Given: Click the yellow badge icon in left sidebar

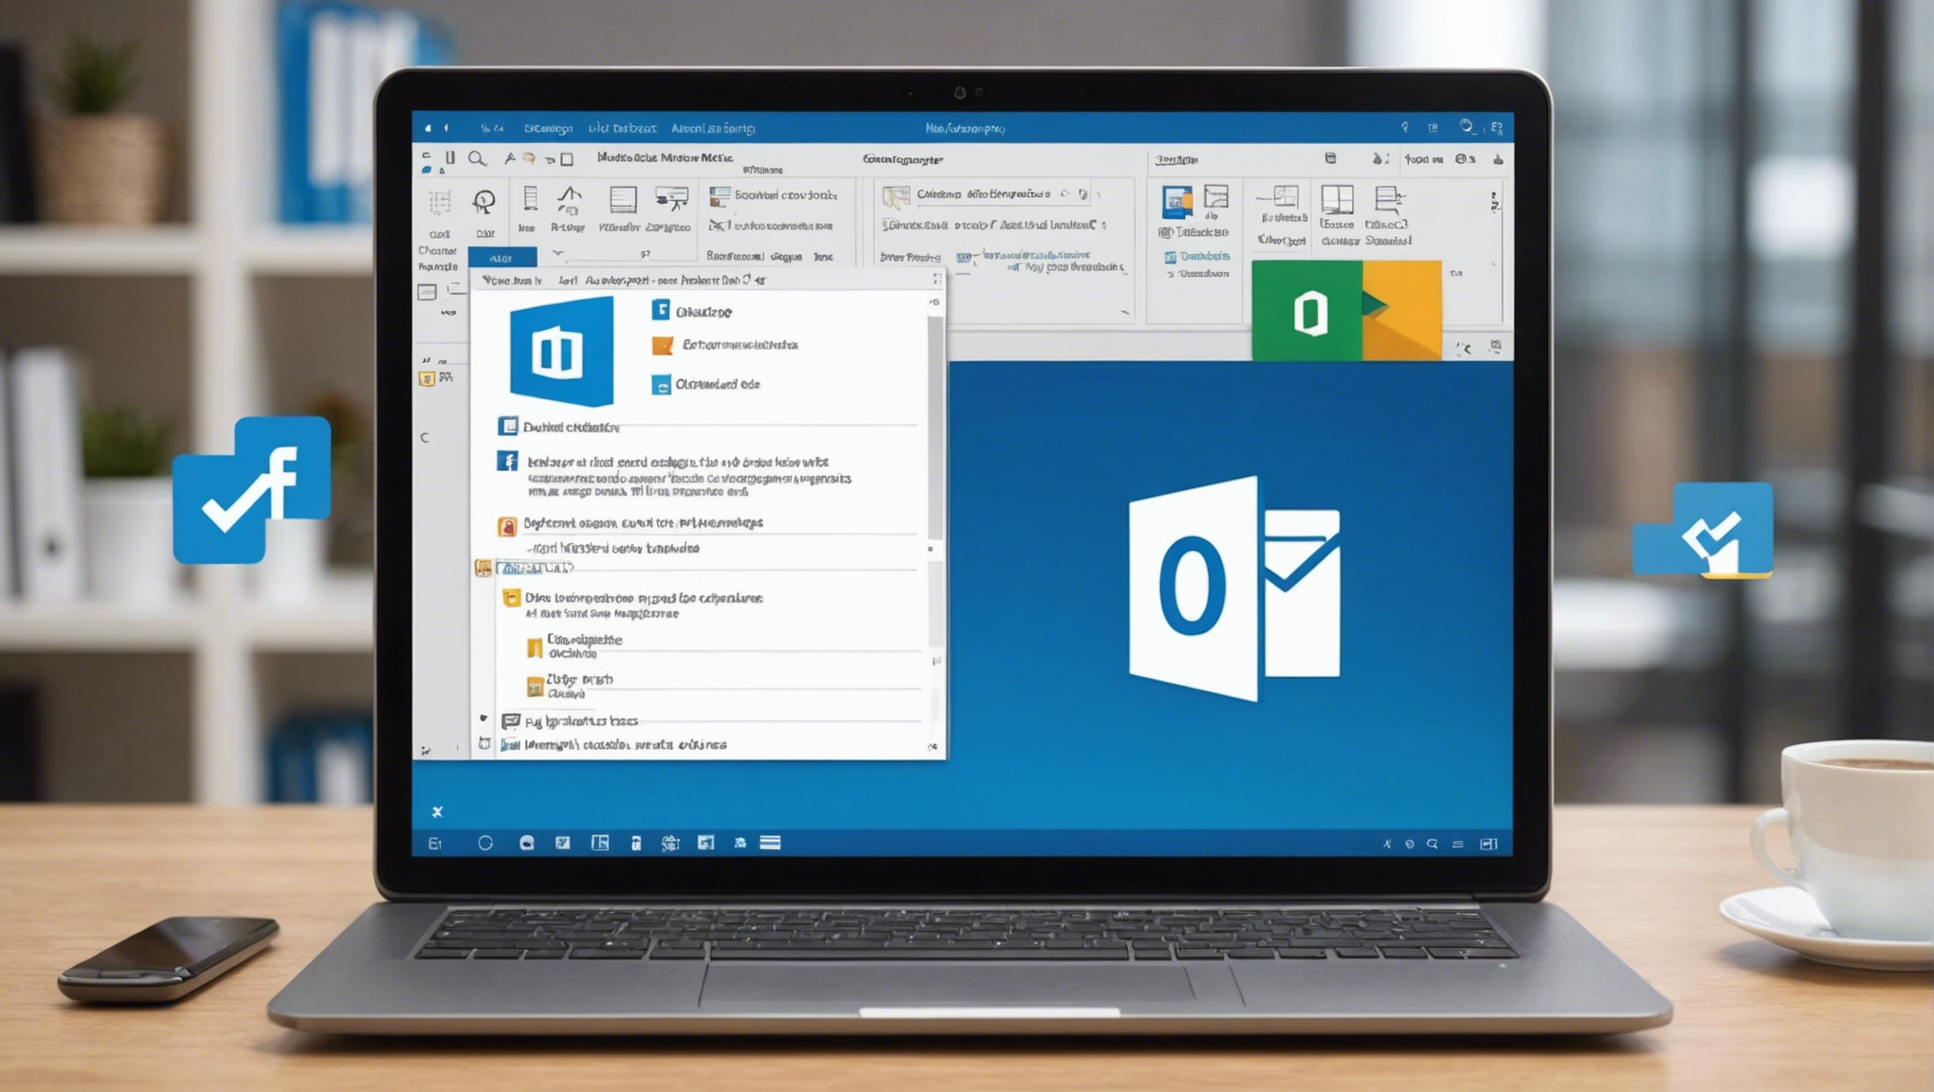Looking at the screenshot, I should tap(428, 379).
